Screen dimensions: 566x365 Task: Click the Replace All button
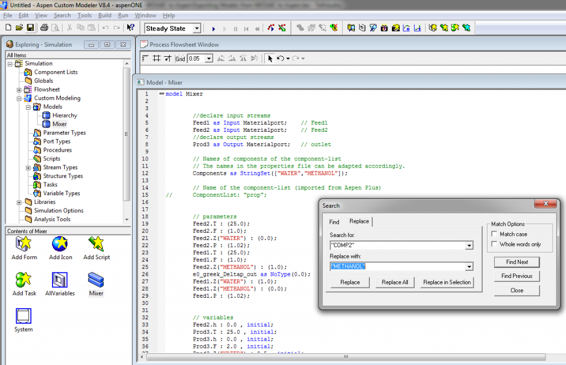click(x=395, y=282)
